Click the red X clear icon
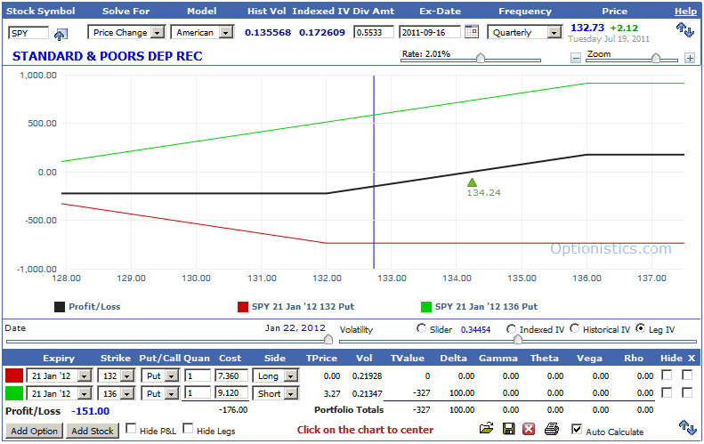This screenshot has width=704, height=444. pos(529,429)
